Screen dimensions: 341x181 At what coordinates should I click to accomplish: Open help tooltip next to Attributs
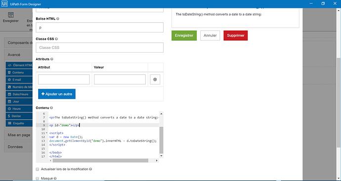[x=52, y=59]
